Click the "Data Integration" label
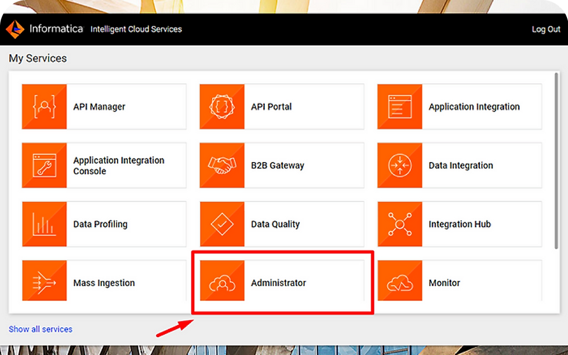The image size is (568, 355). point(461,166)
